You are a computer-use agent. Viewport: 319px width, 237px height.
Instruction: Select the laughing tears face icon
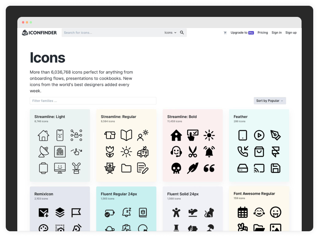coord(259,212)
